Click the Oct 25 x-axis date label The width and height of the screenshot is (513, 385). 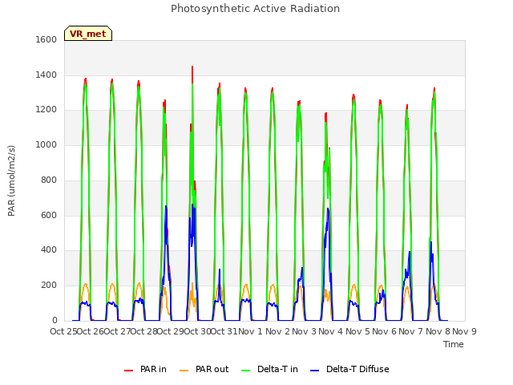[x=63, y=331]
